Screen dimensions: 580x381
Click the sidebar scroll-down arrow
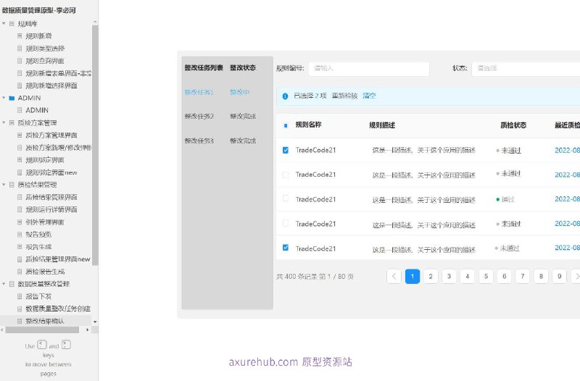click(x=95, y=322)
